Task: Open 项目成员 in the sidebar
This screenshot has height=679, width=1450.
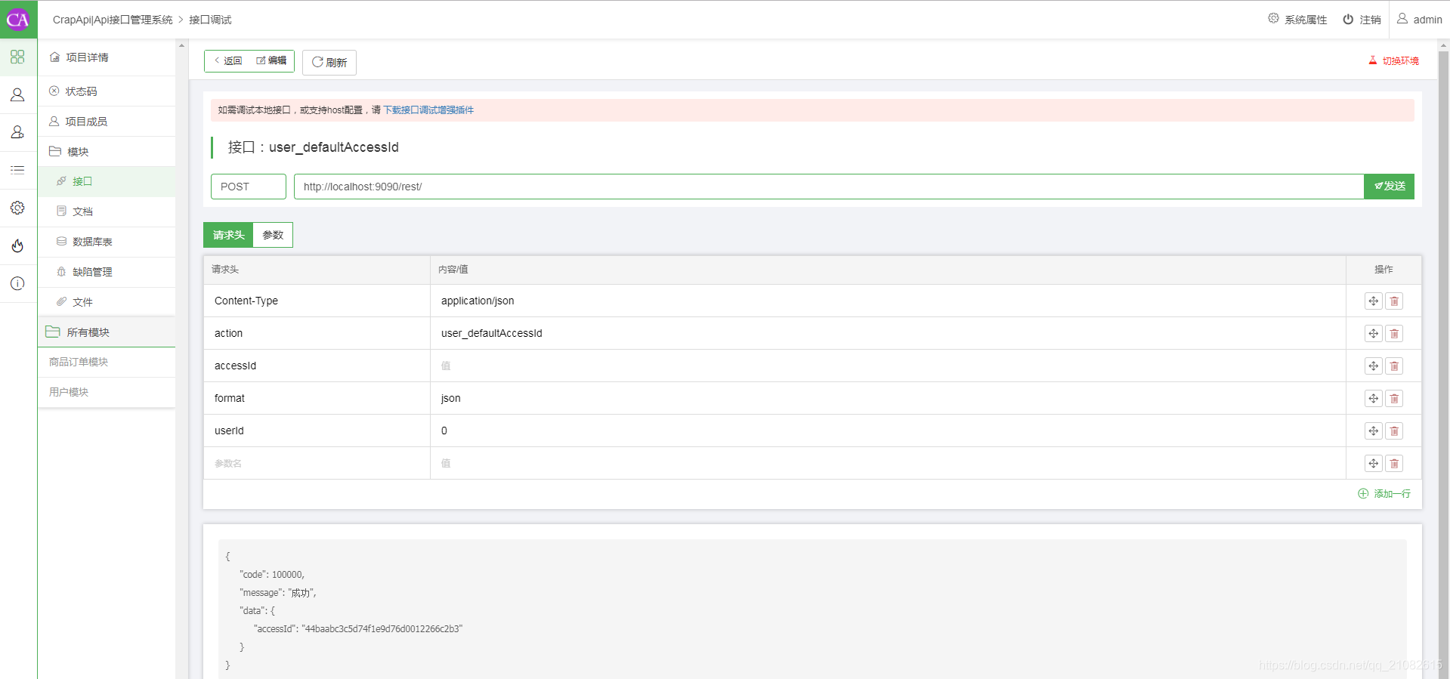Action: point(107,122)
